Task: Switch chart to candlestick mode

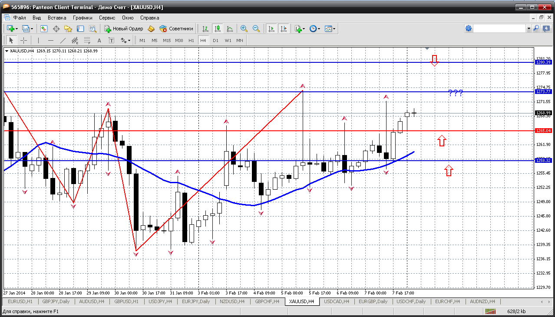Action: coord(218,29)
